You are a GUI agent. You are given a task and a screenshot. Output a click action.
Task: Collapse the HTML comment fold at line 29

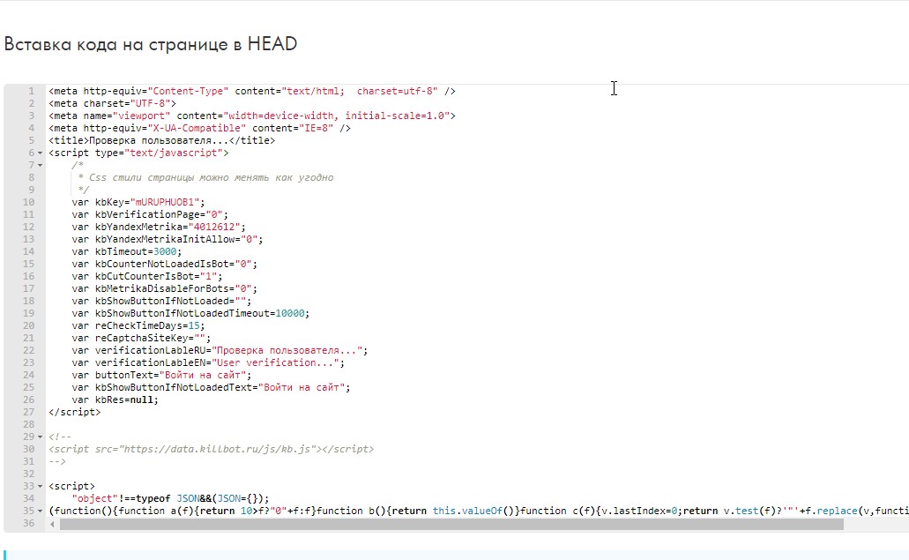pyautogui.click(x=40, y=437)
